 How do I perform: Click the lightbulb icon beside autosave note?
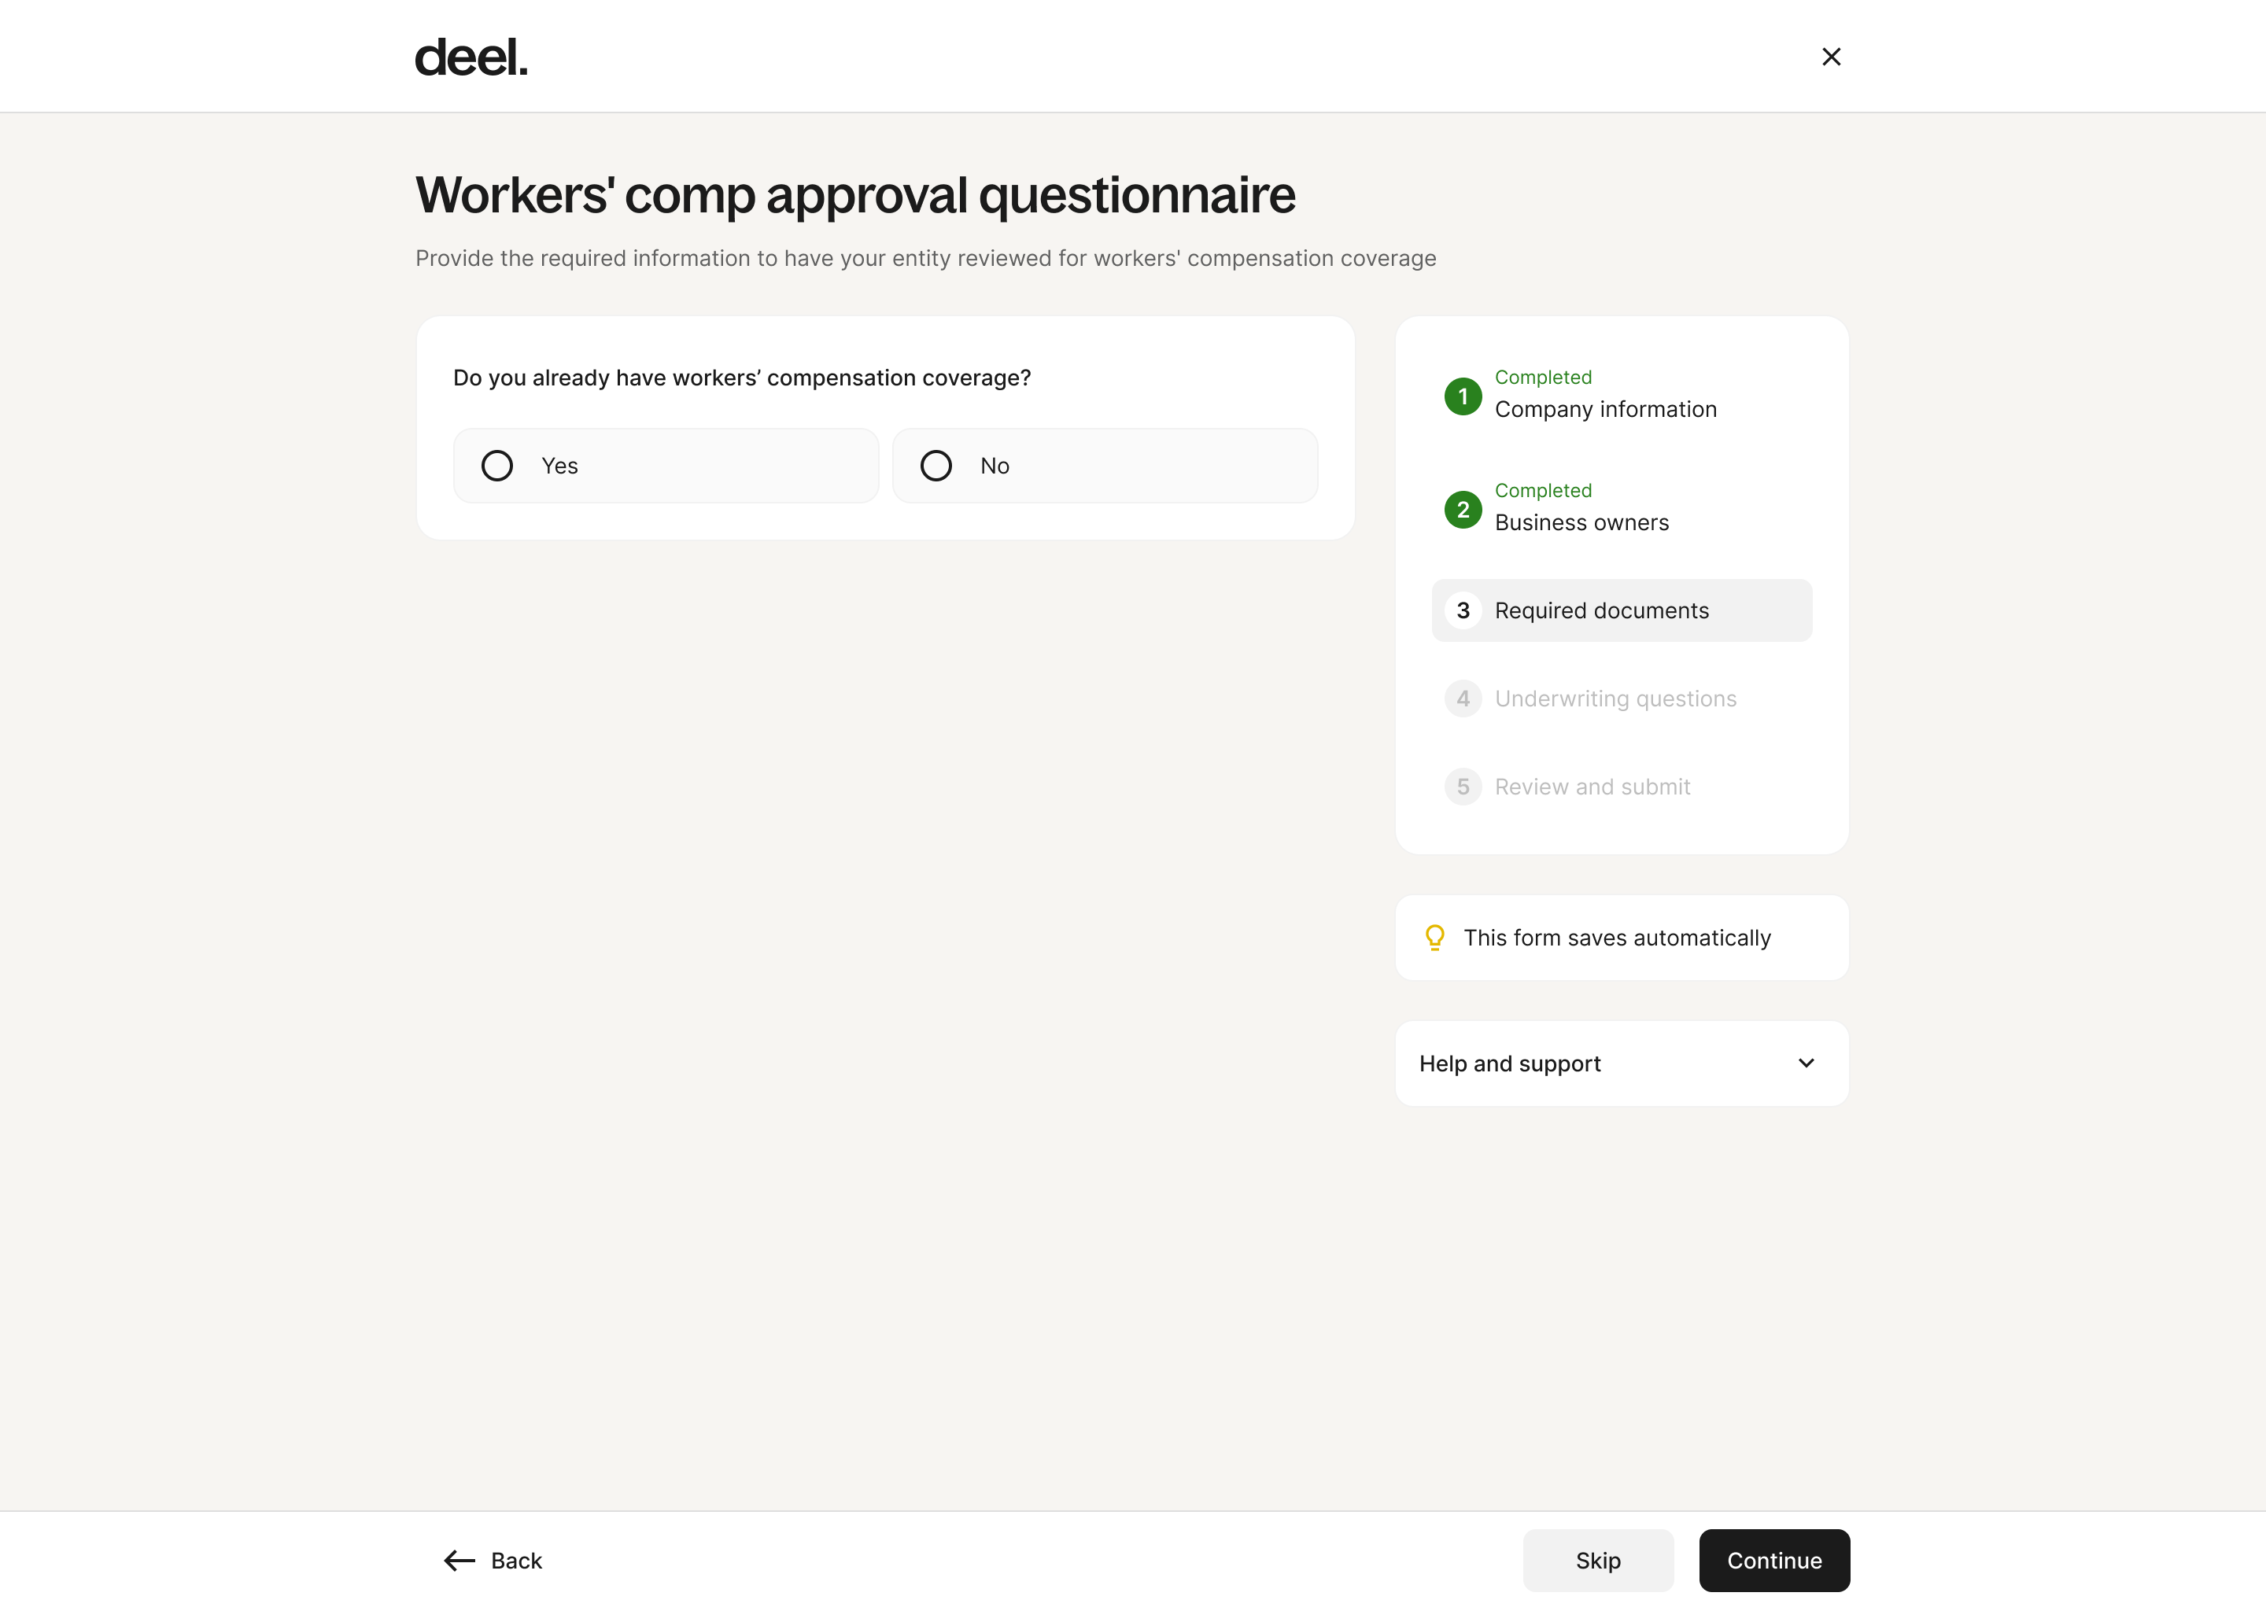pos(1434,938)
